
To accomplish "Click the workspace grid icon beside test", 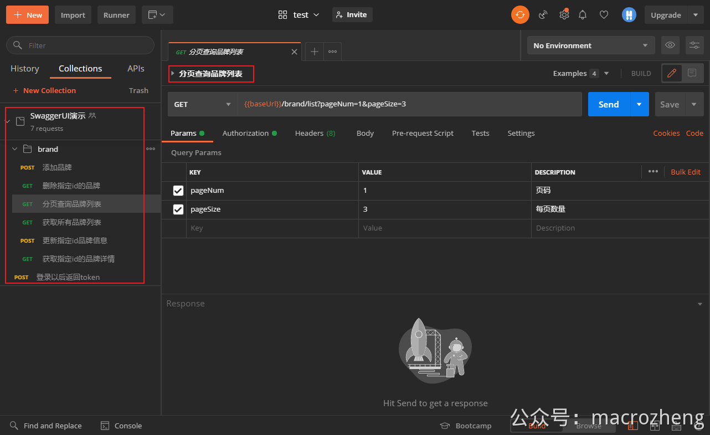I will [x=282, y=15].
